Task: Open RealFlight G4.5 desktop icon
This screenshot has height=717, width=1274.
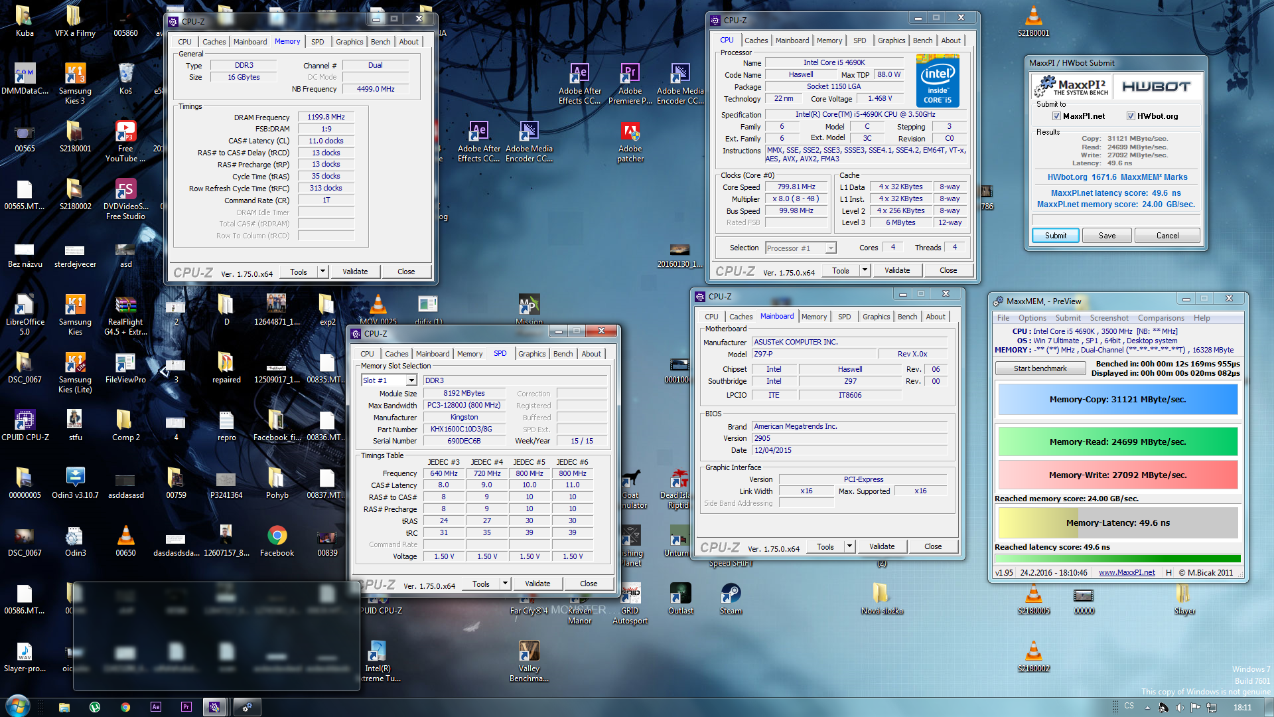Action: point(125,315)
